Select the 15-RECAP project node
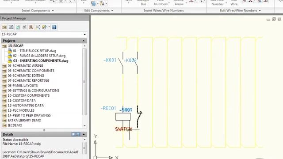 [15, 46]
